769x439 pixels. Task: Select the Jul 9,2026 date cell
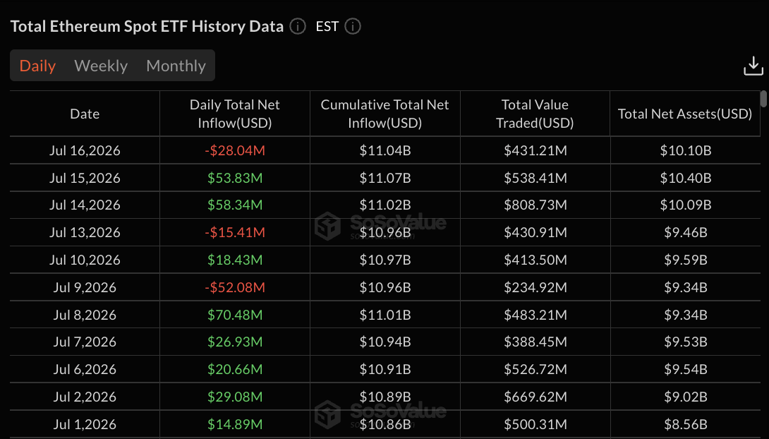pos(85,287)
